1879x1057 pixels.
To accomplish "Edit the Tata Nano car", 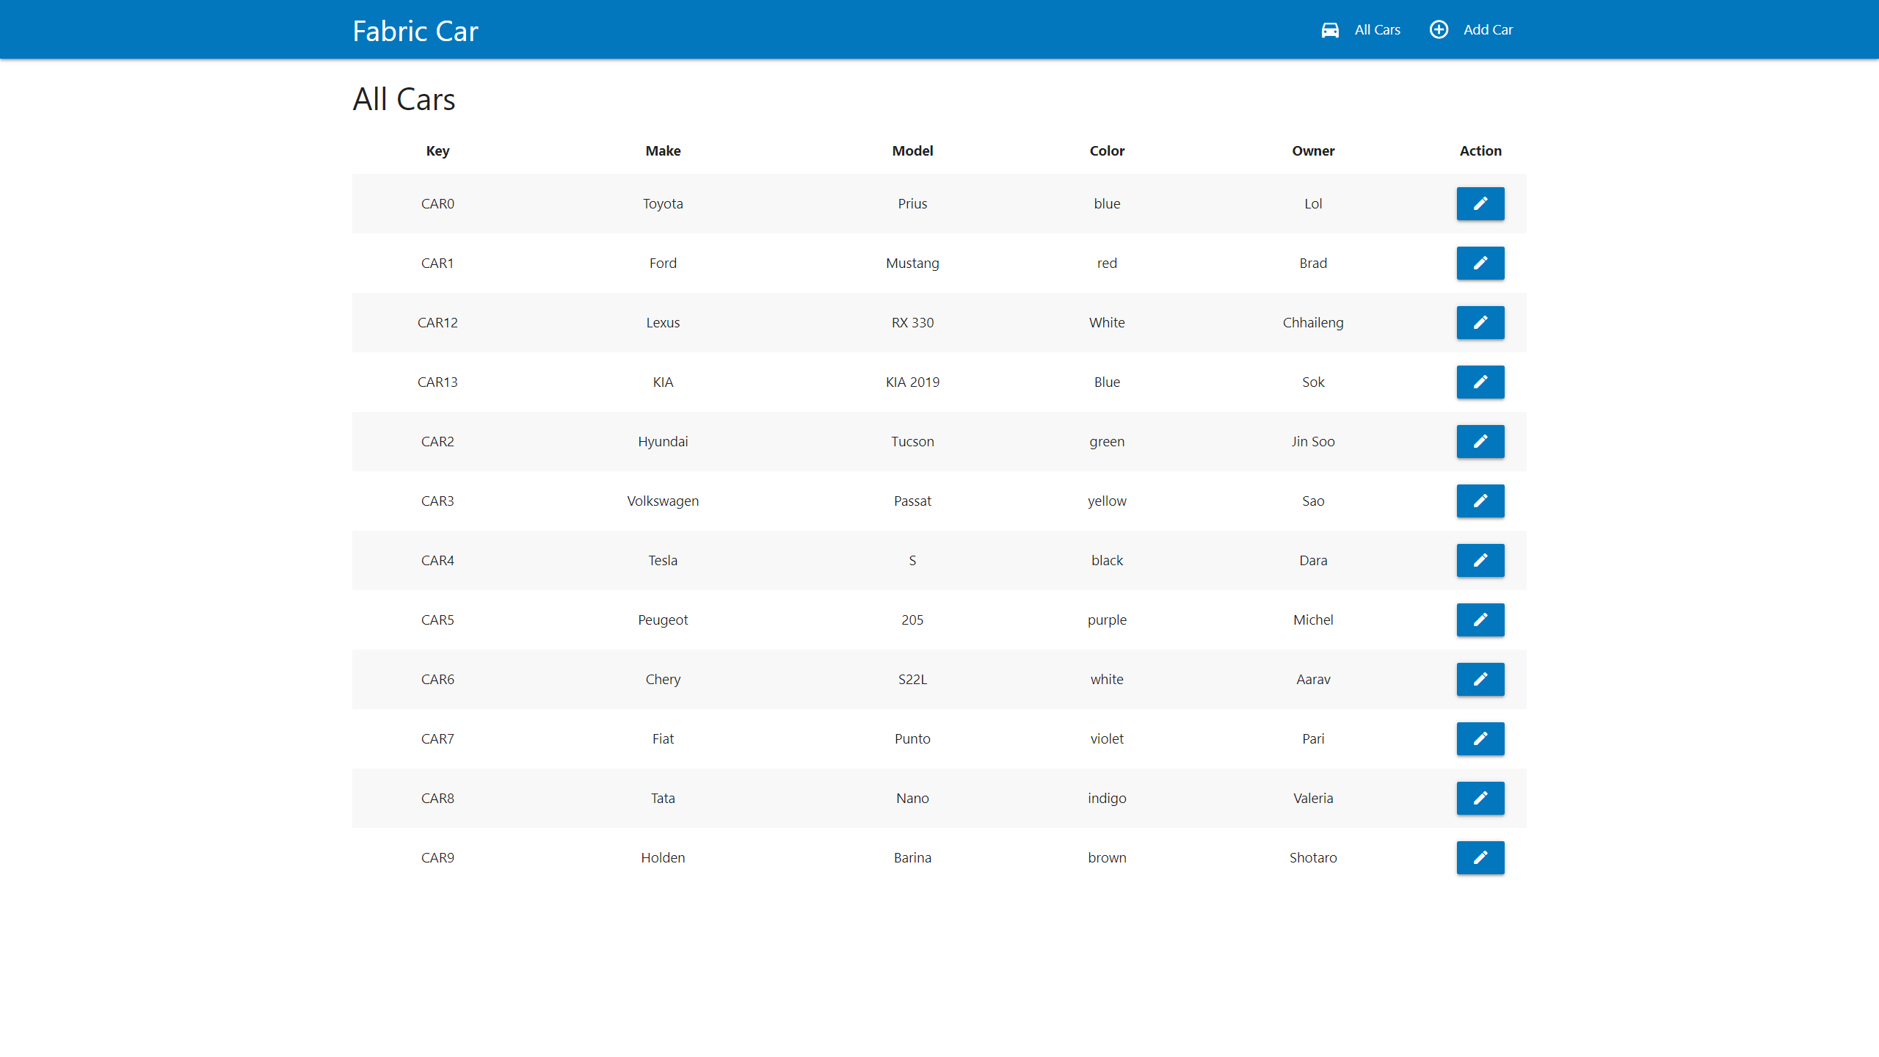I will (x=1480, y=798).
